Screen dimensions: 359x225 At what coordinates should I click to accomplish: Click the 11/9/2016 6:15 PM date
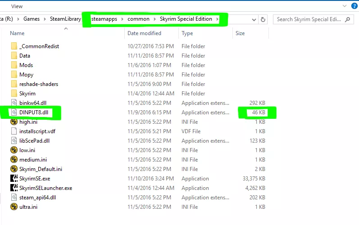149,112
